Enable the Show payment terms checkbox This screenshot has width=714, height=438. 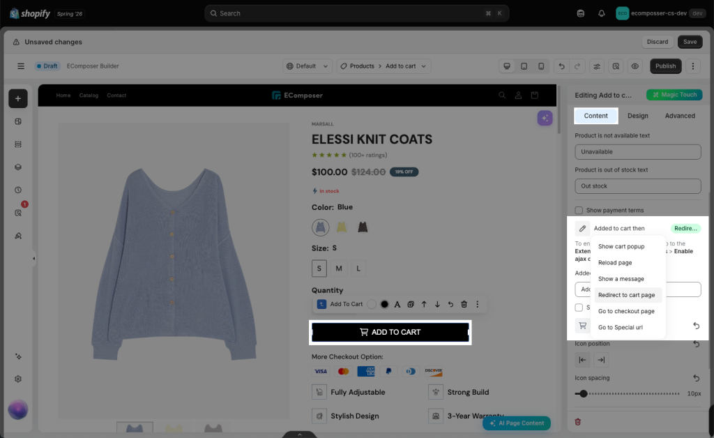click(579, 211)
